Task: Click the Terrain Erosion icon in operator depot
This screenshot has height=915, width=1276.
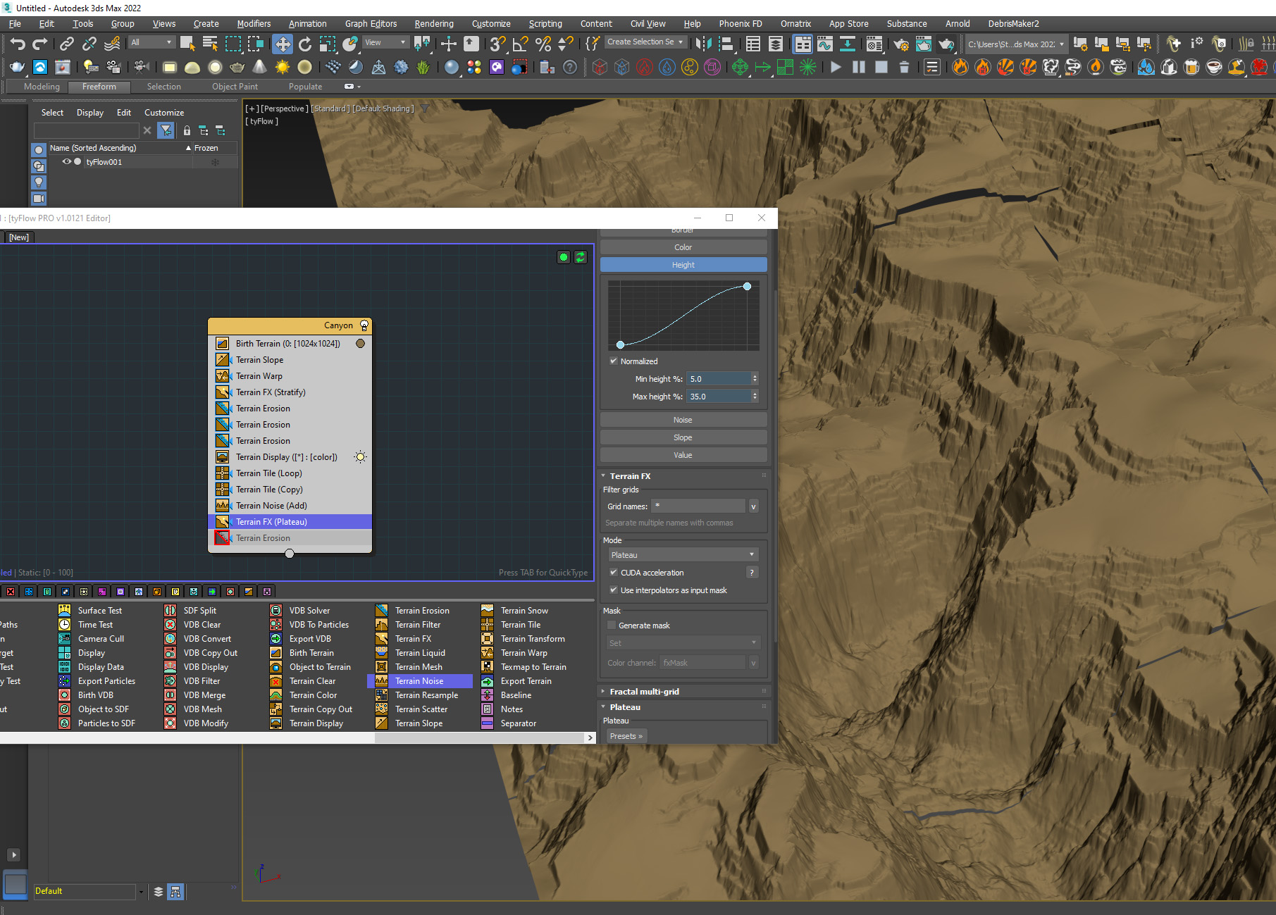Action: click(x=381, y=611)
